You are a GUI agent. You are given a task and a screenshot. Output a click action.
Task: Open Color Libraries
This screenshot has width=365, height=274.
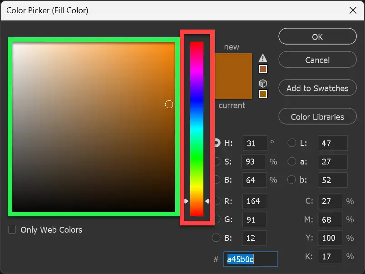coord(317,116)
